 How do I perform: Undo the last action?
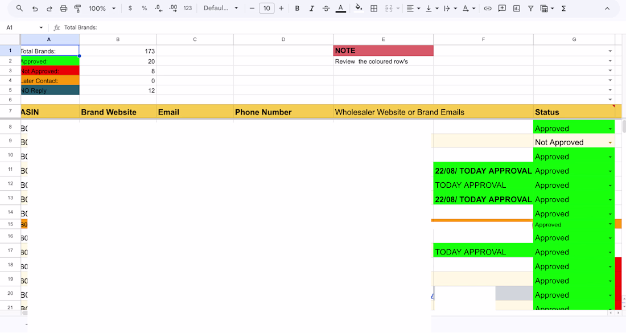point(35,8)
